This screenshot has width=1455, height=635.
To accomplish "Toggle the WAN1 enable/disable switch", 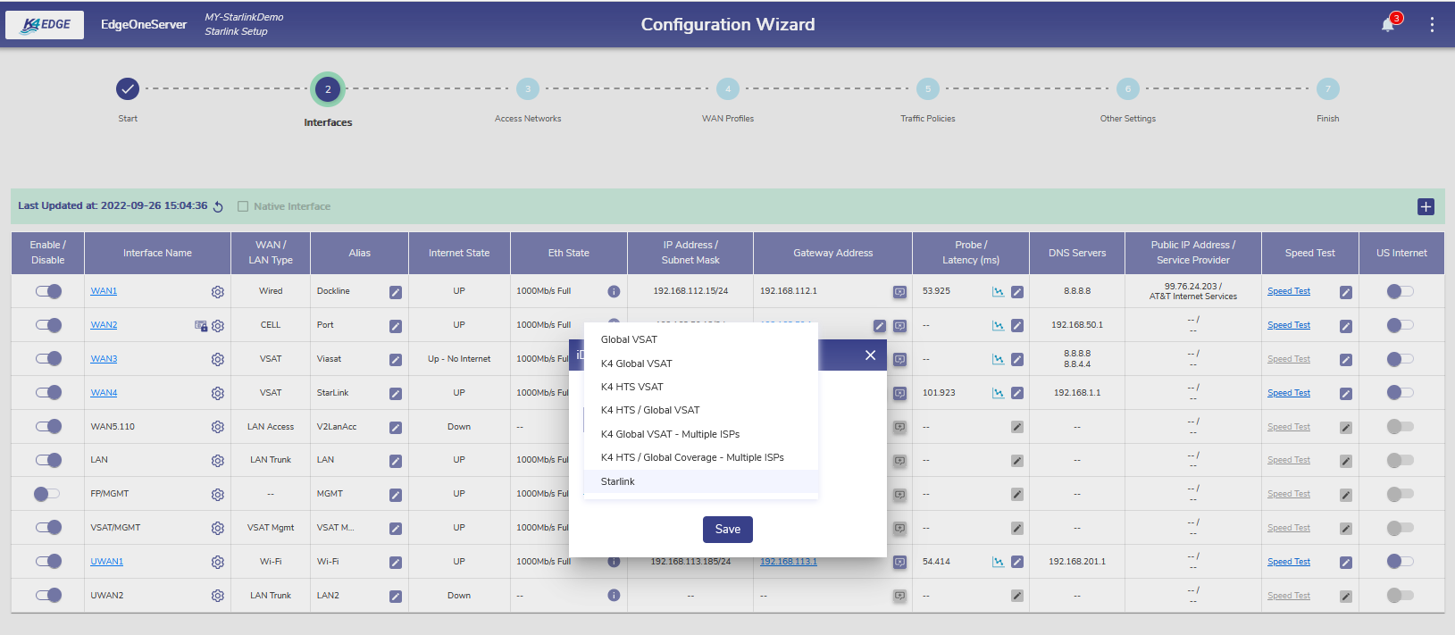I will pos(49,291).
